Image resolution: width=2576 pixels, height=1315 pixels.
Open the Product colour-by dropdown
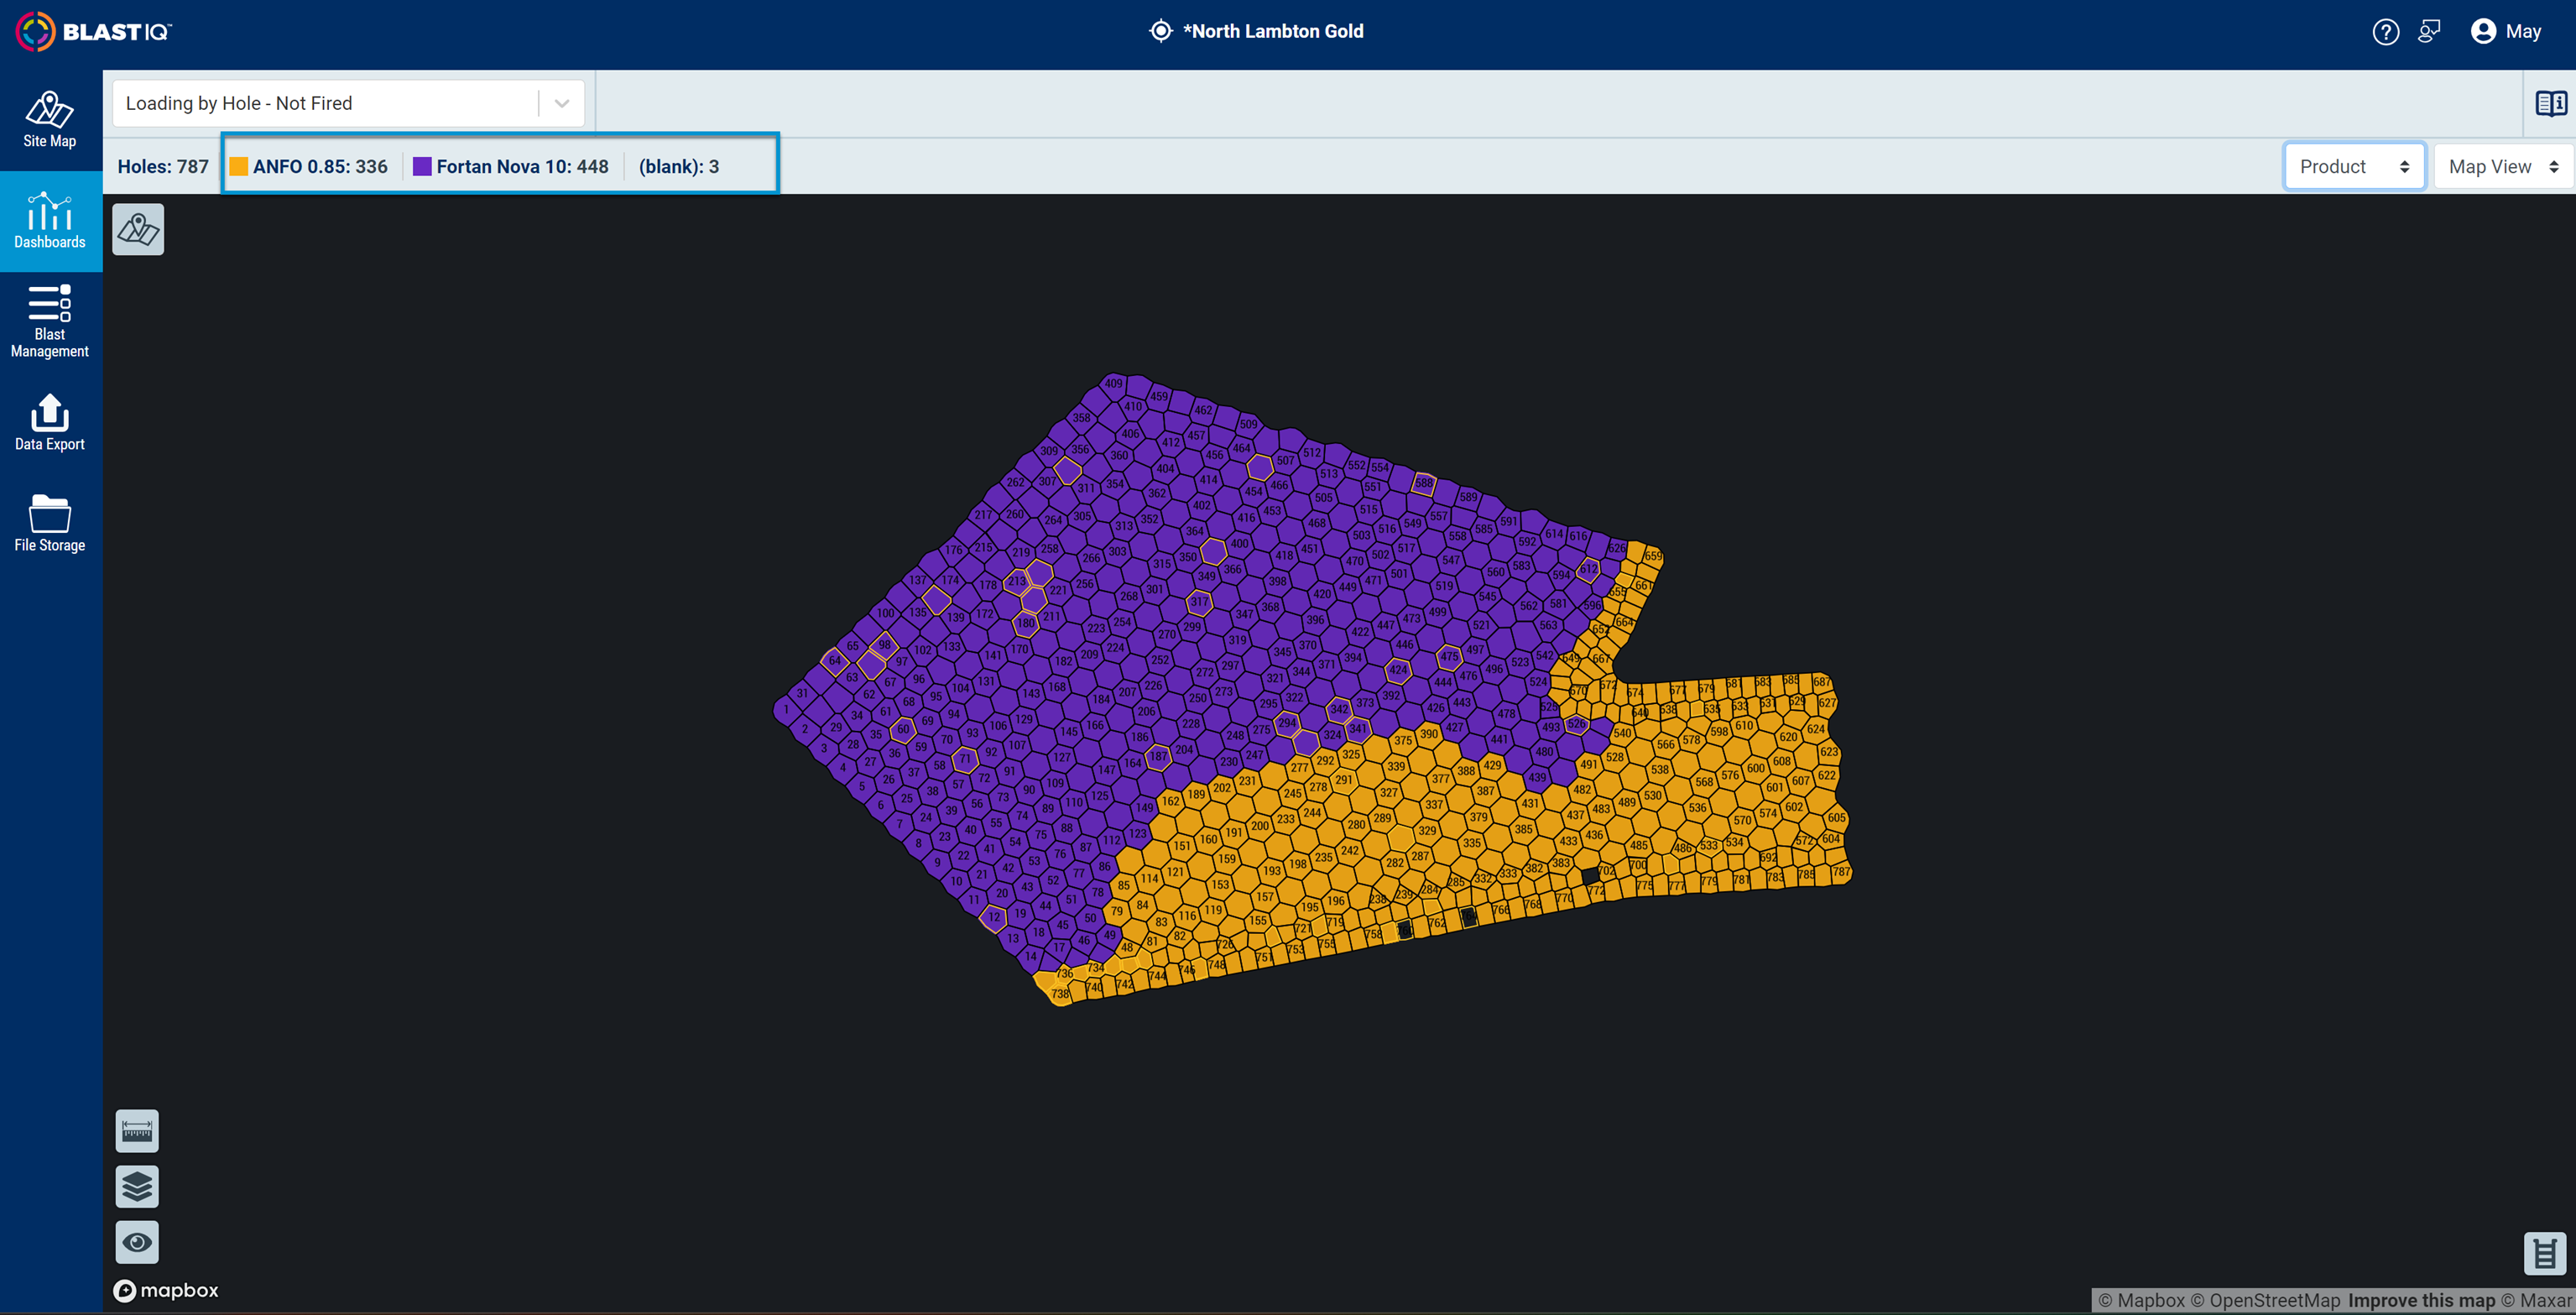[x=2354, y=166]
